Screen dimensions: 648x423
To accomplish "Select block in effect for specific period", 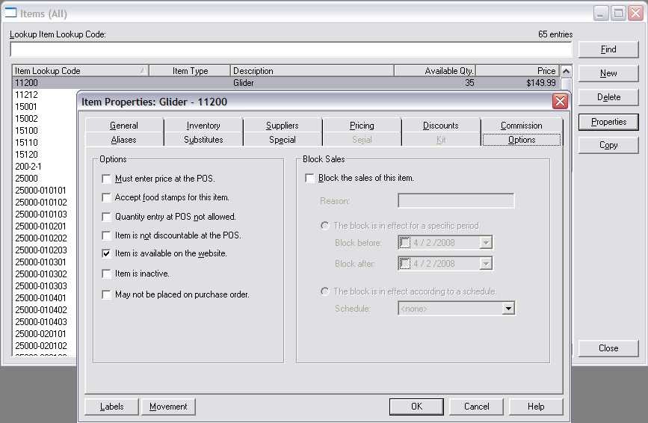I will tap(325, 226).
